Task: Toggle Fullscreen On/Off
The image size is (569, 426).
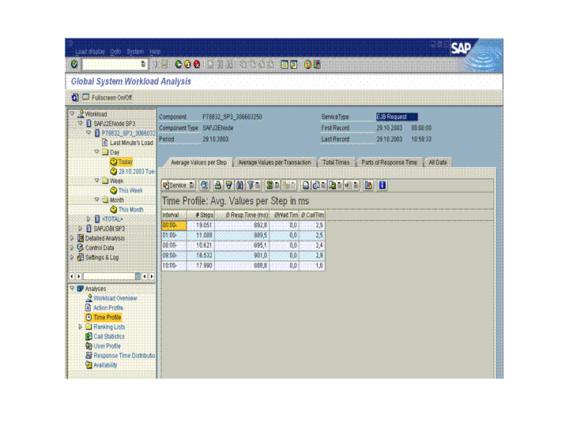Action: tap(106, 98)
